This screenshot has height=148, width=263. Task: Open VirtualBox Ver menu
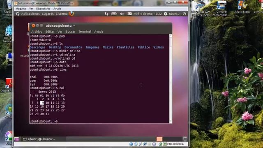coord(31,9)
